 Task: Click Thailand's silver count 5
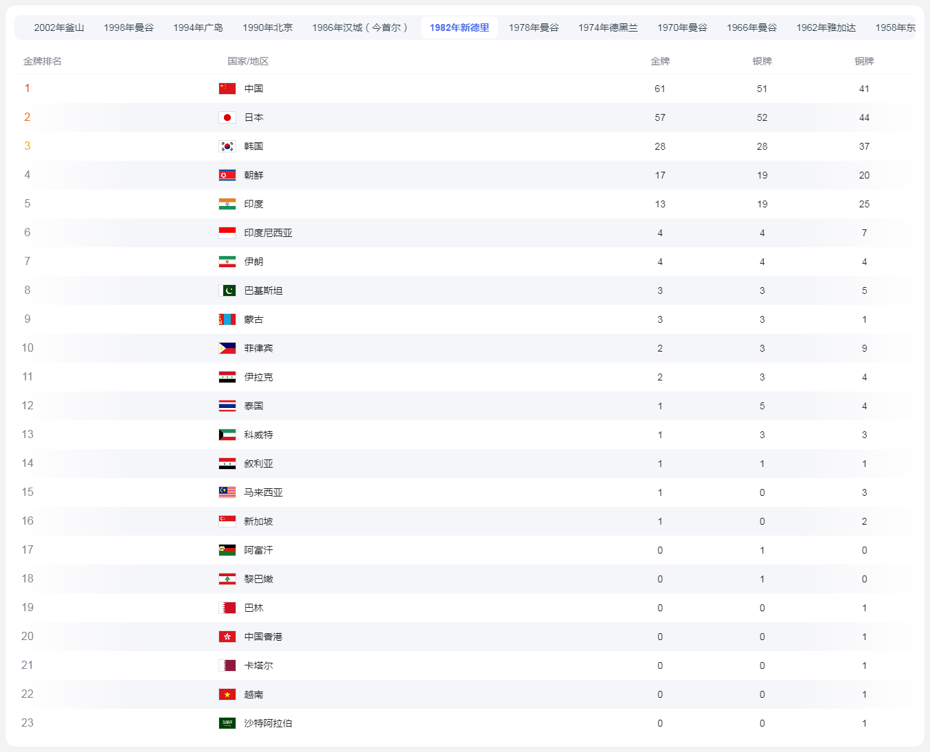click(762, 406)
